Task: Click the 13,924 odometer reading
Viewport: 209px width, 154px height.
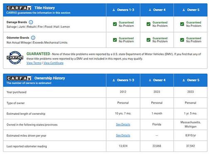Action: pyautogui.click(x=123, y=146)
